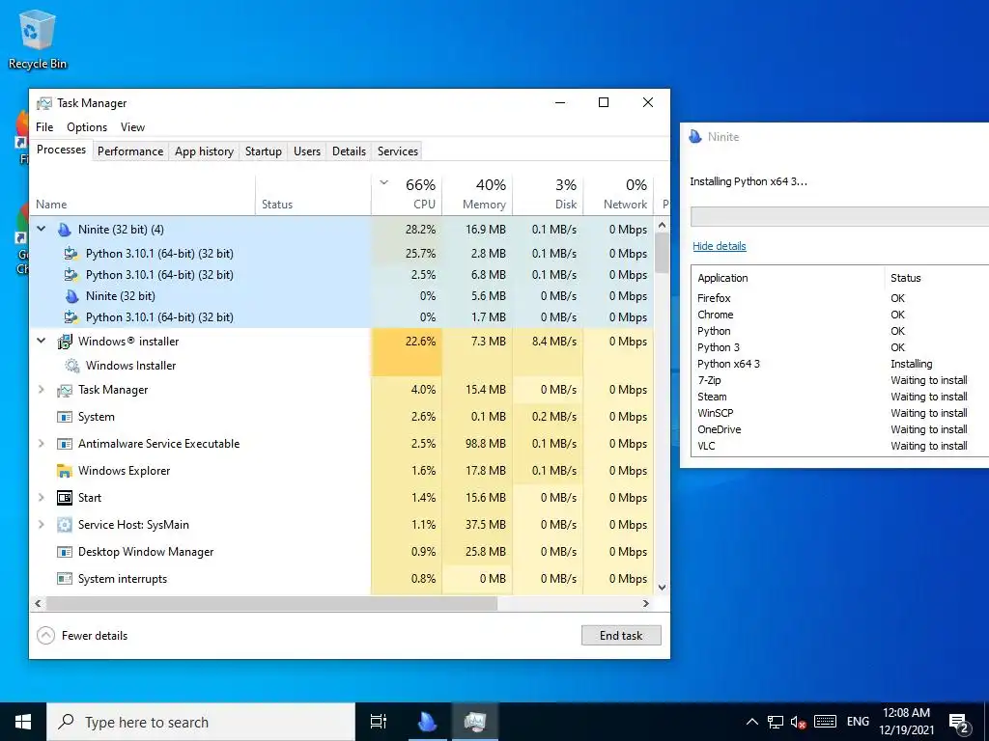Click the End task button

coord(621,636)
